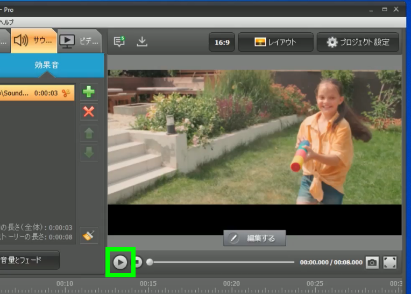
Task: Switch to the video tab with monitor icon
Action: 79,40
